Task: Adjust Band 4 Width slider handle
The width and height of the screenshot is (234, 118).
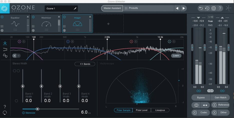Action: coord(79,86)
